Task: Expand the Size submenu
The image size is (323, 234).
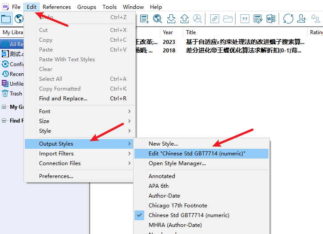Action: click(80, 121)
